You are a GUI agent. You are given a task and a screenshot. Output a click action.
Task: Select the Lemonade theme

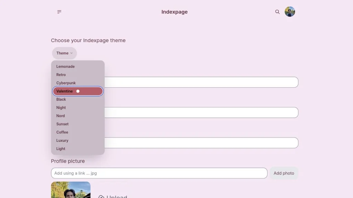[x=65, y=66]
